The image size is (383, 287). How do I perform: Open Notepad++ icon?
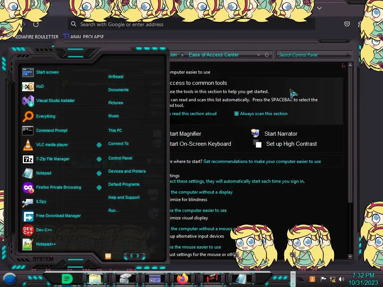coord(28,244)
